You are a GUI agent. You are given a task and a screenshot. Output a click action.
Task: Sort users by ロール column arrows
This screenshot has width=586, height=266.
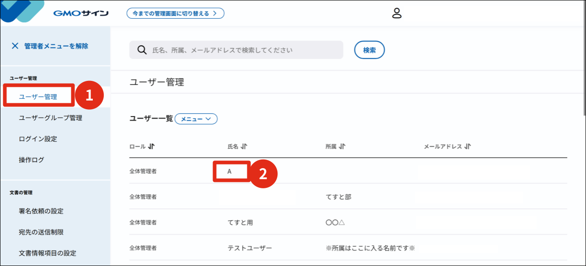[152, 147]
